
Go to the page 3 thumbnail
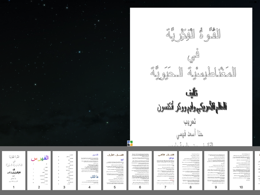(64, 170)
